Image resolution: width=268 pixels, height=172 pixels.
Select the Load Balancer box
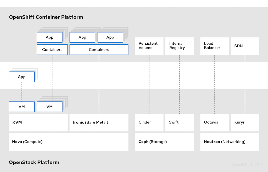coord(215,46)
